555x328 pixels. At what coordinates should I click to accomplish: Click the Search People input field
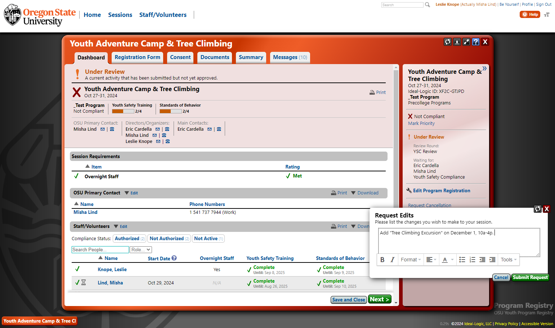click(100, 250)
